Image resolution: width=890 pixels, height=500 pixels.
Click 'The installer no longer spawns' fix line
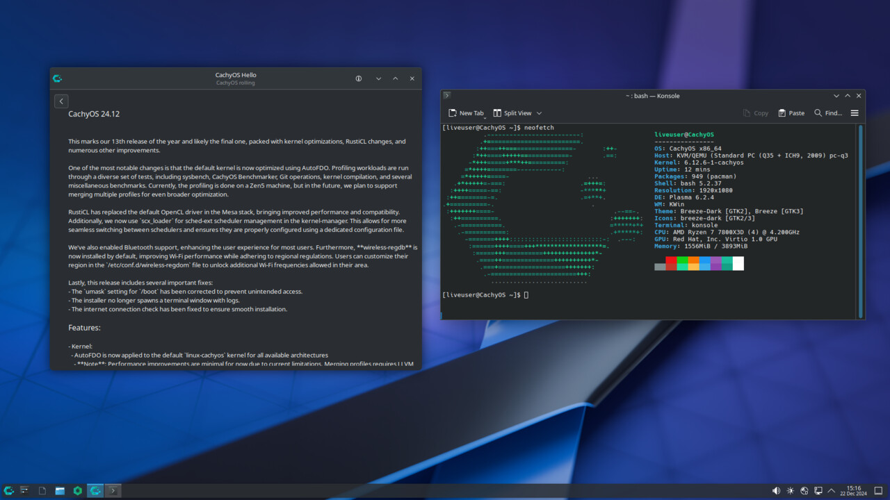154,301
